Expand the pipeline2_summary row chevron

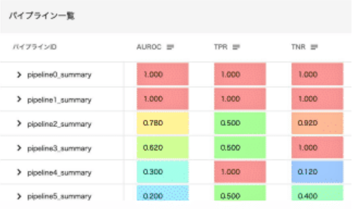(19, 124)
